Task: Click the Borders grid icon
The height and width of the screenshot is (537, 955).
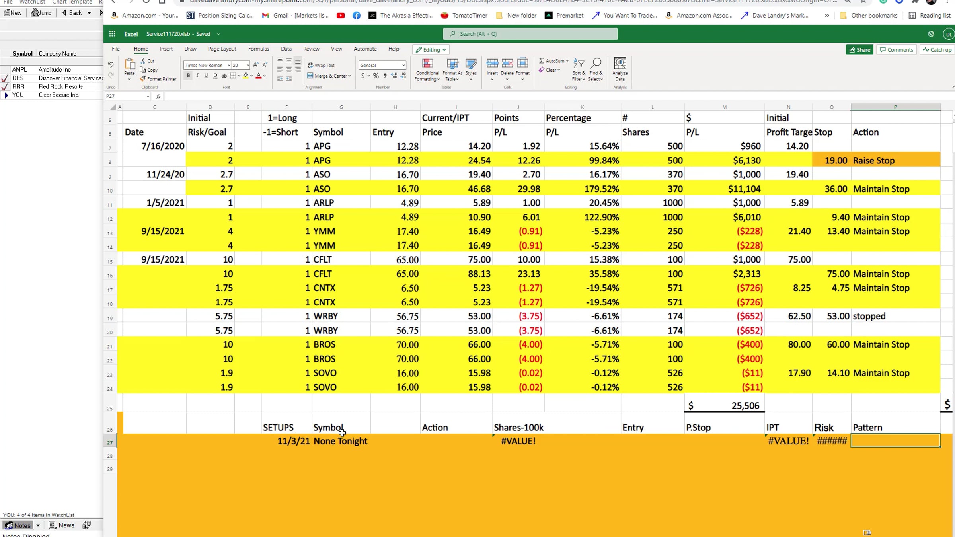Action: pyautogui.click(x=233, y=76)
